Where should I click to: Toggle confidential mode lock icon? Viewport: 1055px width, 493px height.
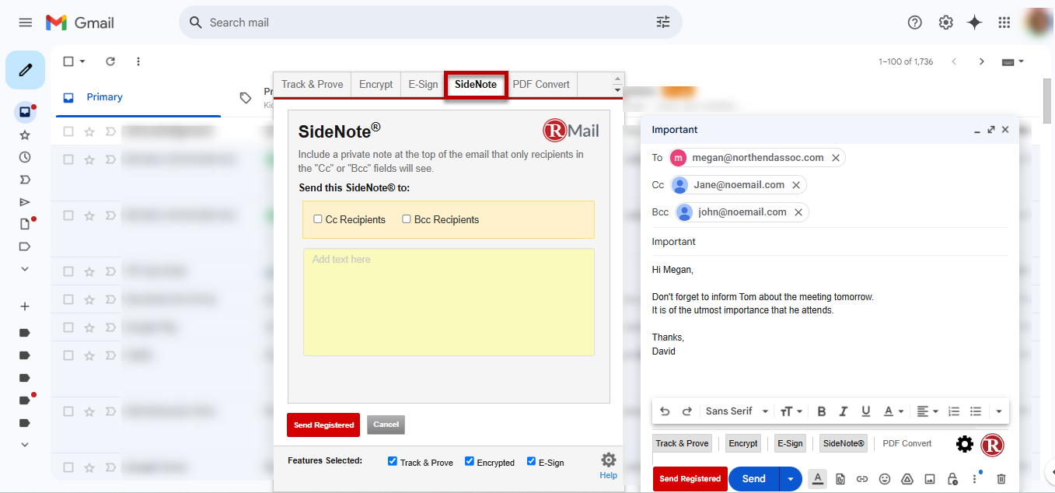point(952,479)
